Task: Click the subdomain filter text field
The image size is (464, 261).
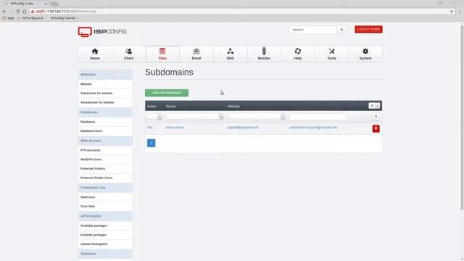Action: tap(318, 117)
